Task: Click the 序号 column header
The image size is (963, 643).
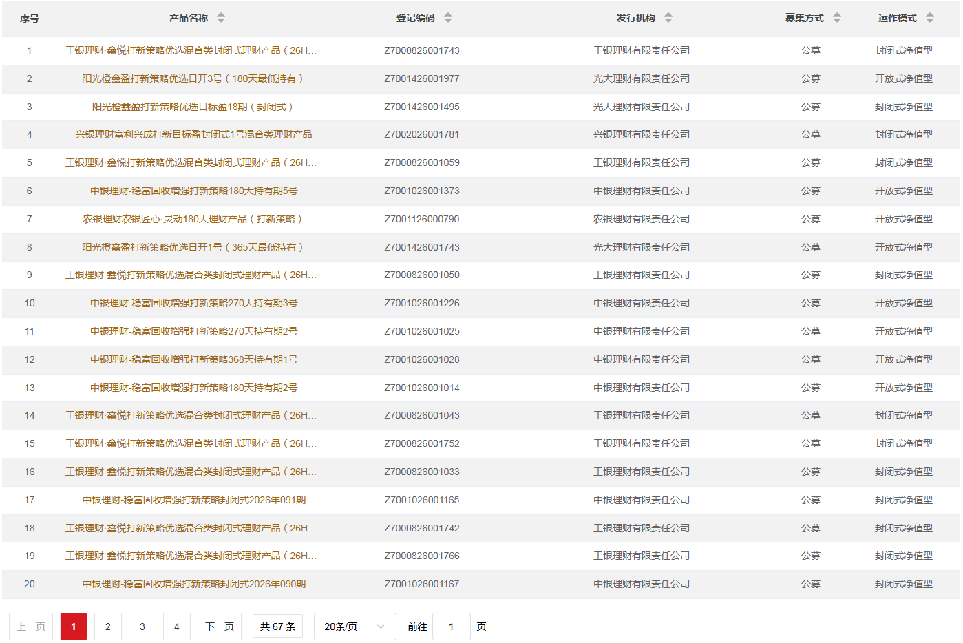Action: (30, 19)
